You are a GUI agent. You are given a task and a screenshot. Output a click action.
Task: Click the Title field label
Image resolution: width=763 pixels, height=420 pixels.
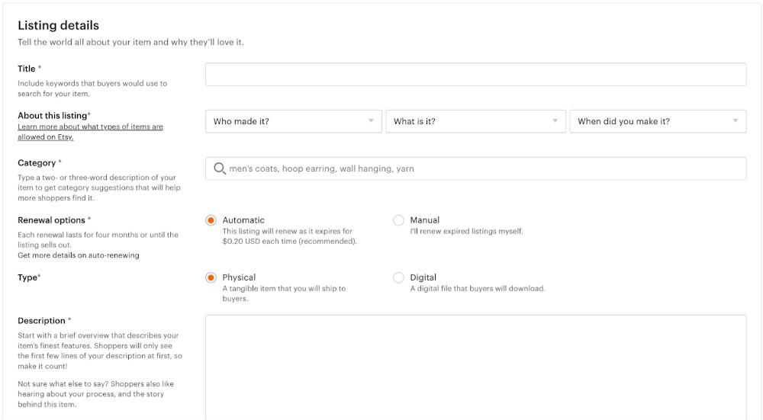[x=27, y=69]
